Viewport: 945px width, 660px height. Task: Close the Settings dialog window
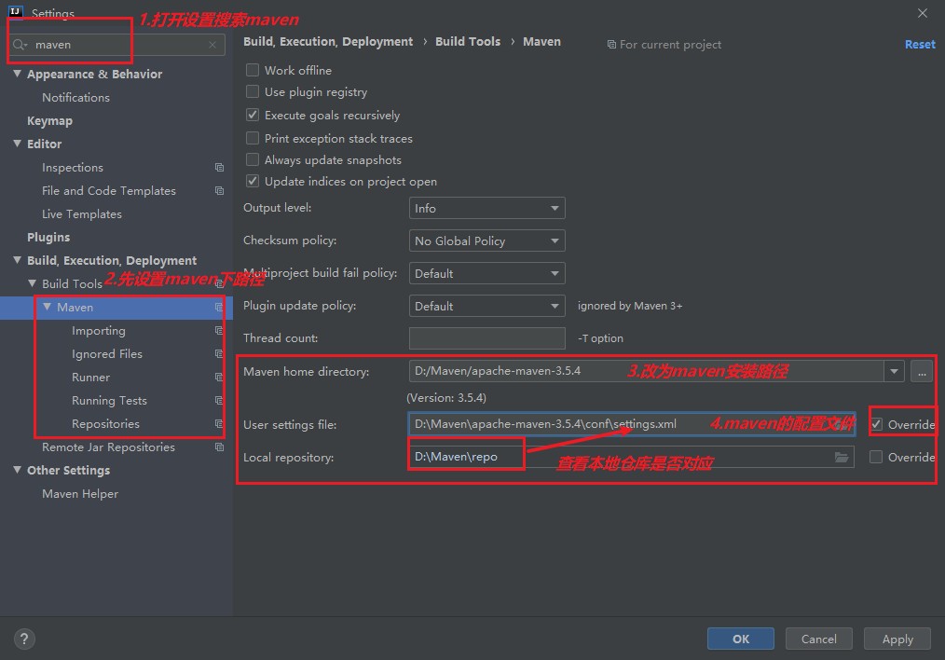click(922, 13)
